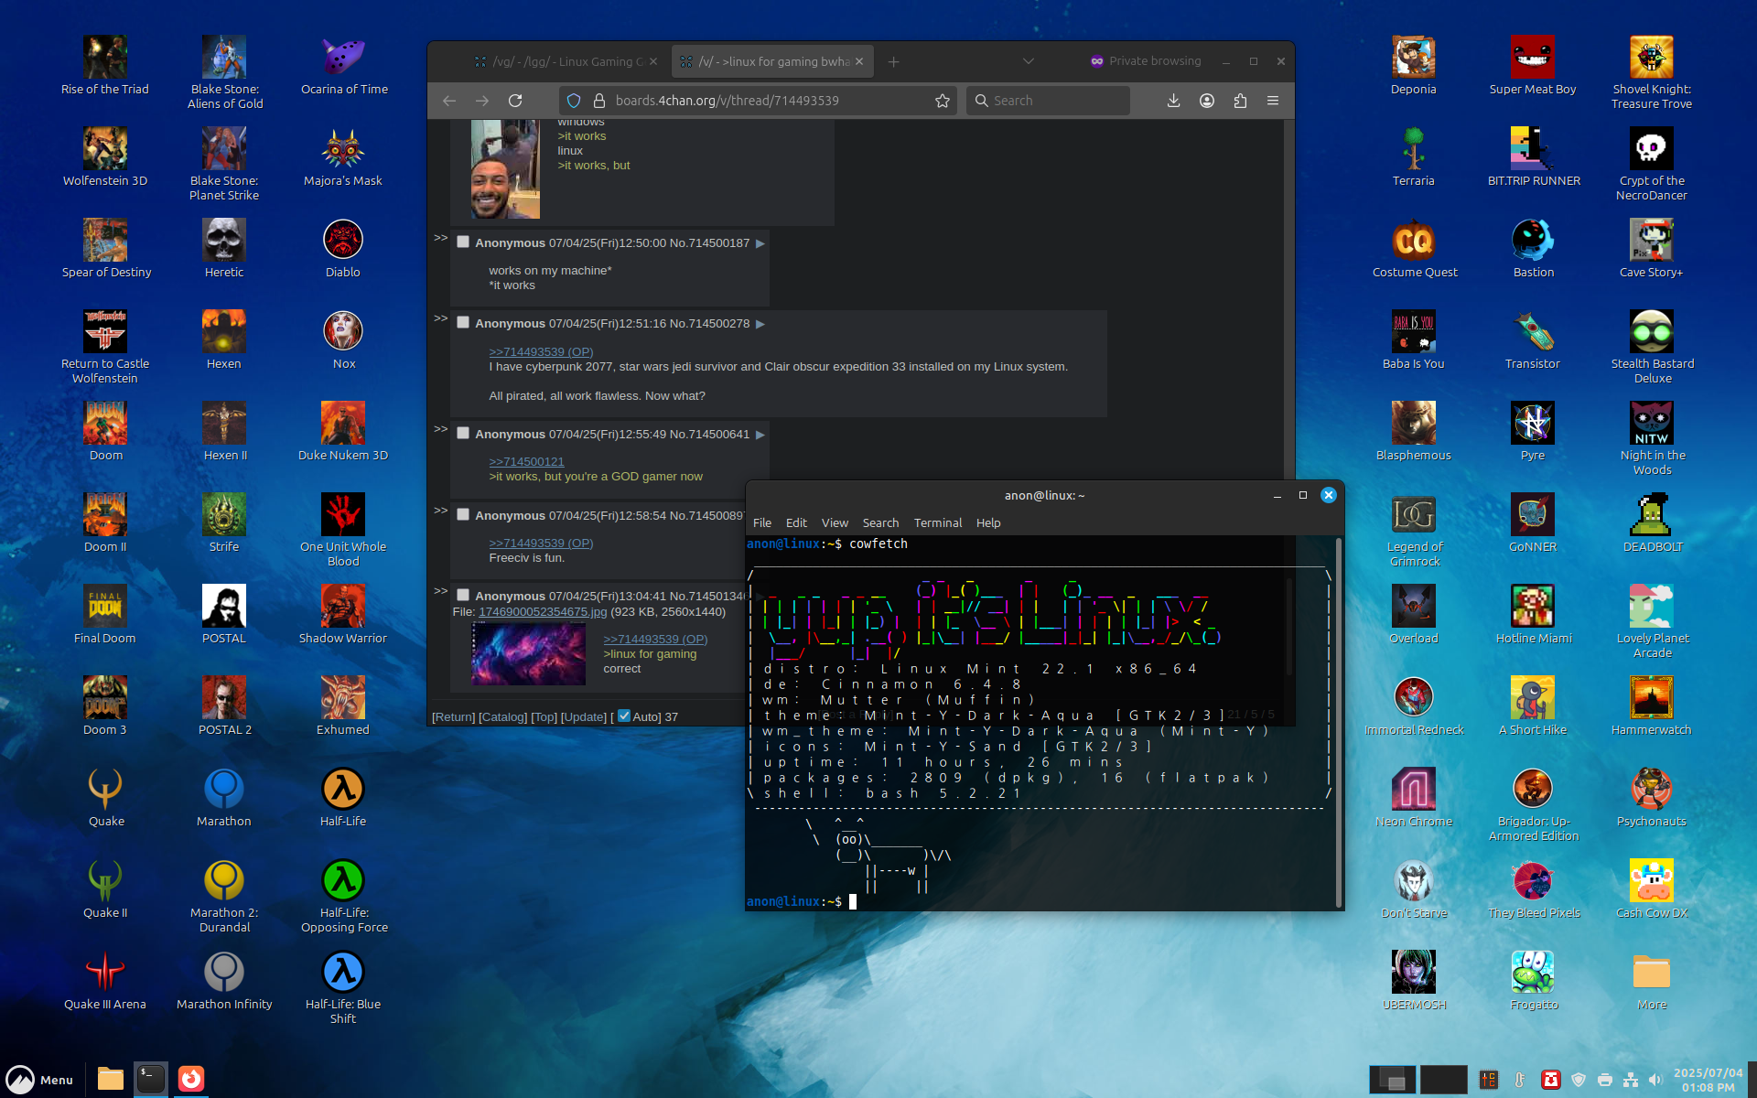Viewport: 1757px width, 1098px height.
Task: Bookmark this page with the star icon
Action: (x=942, y=101)
